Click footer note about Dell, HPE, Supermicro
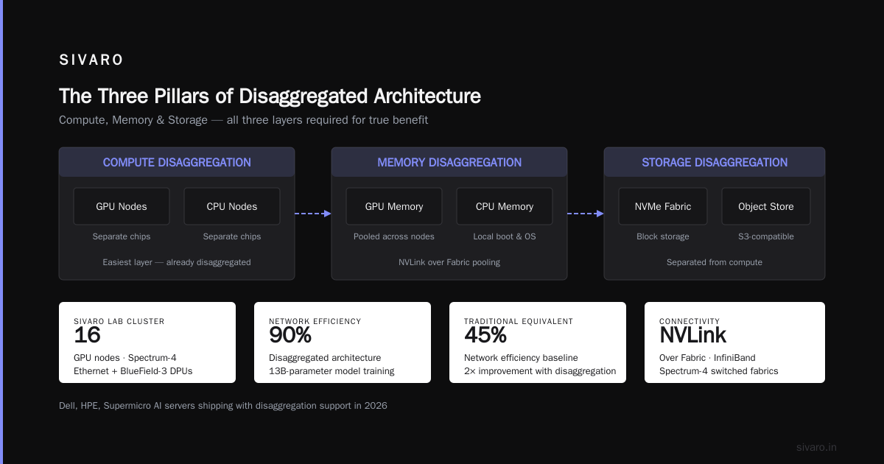The image size is (884, 464). click(223, 405)
